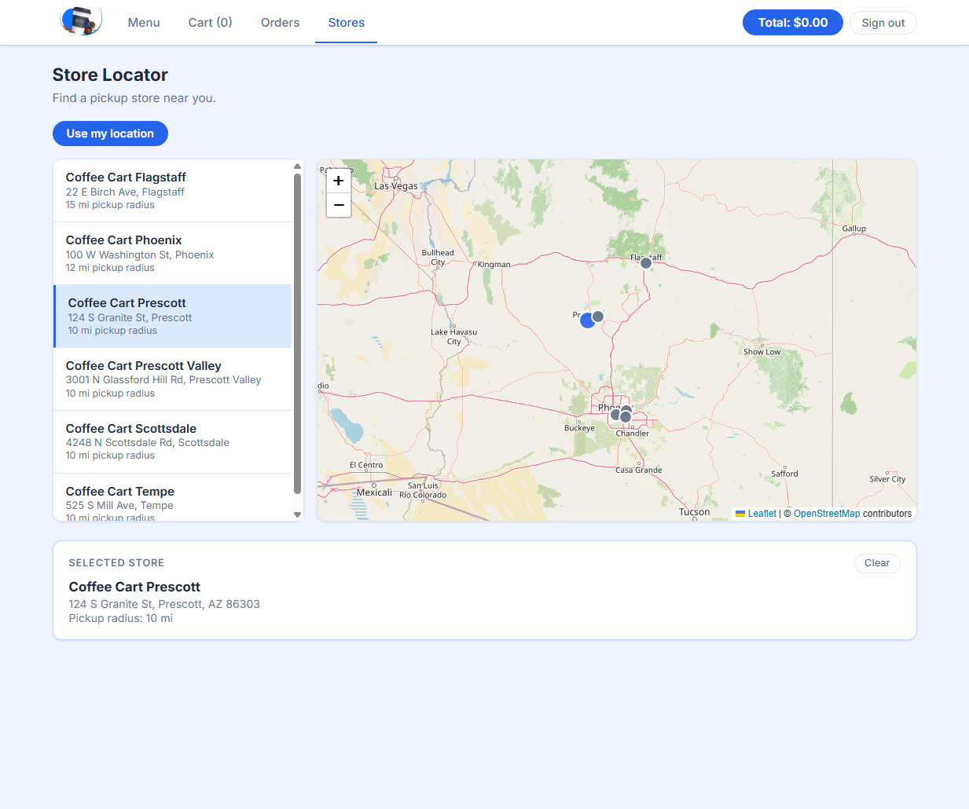Switch to the Menu tab
This screenshot has width=969, height=809.
[x=143, y=23]
